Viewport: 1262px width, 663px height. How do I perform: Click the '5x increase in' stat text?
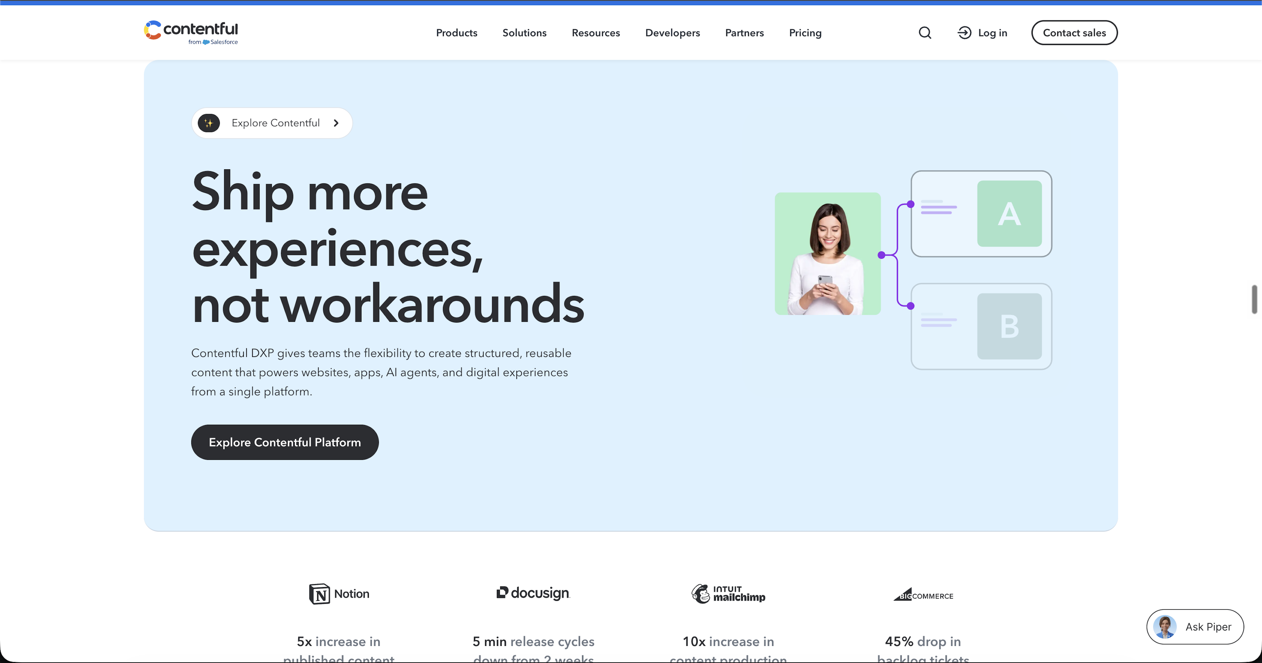point(339,641)
